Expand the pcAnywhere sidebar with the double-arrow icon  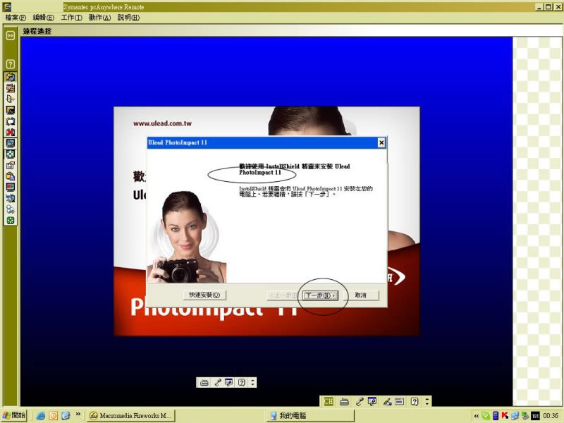tap(10, 35)
